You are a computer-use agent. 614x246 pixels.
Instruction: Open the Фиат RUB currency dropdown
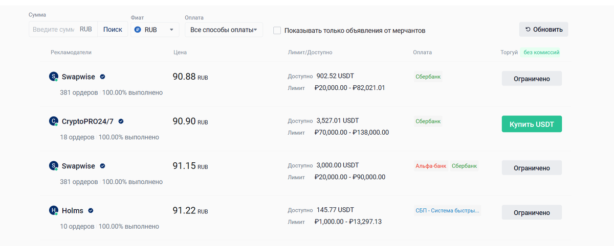point(155,30)
